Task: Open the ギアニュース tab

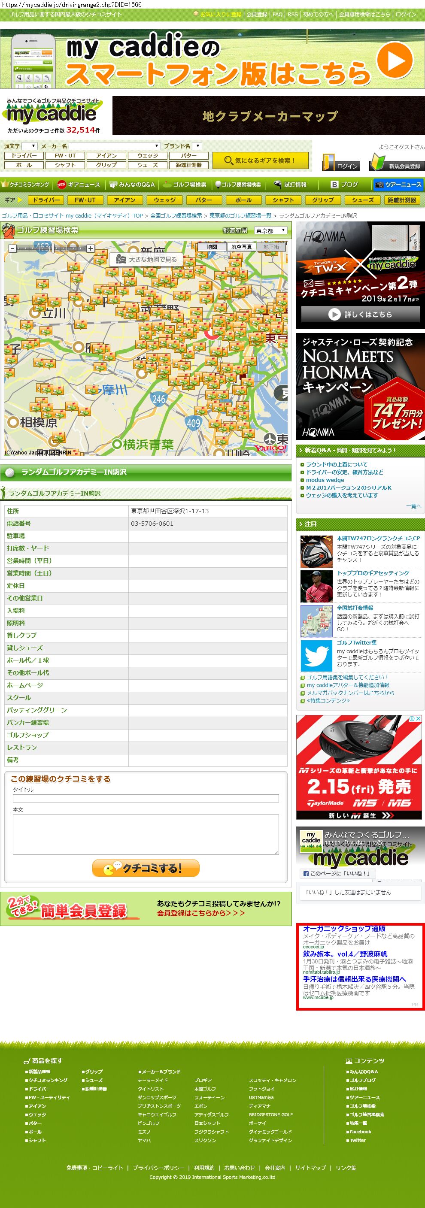Action: (x=78, y=185)
